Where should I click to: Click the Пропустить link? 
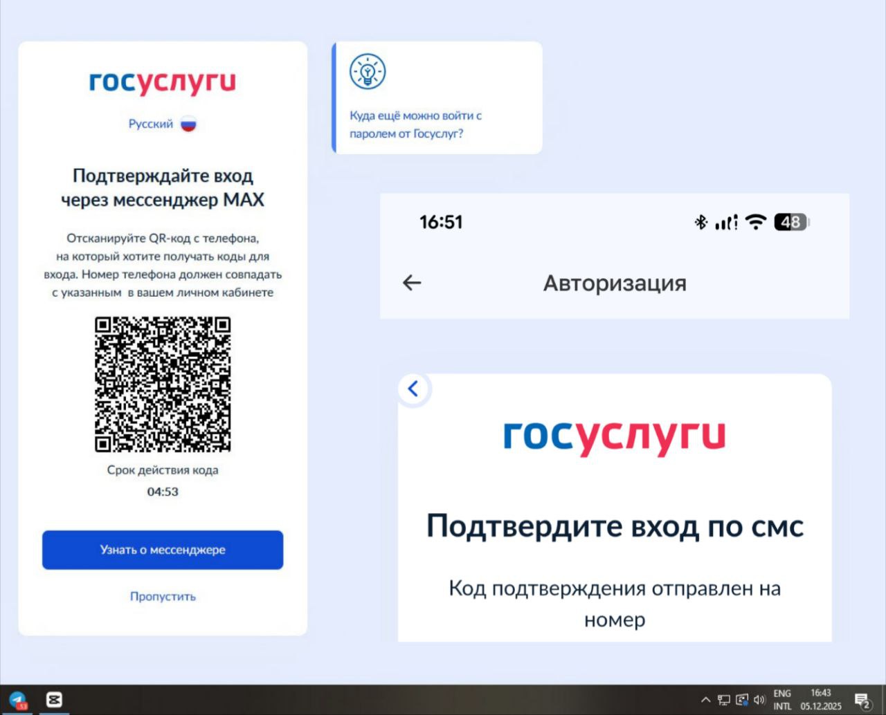point(163,596)
